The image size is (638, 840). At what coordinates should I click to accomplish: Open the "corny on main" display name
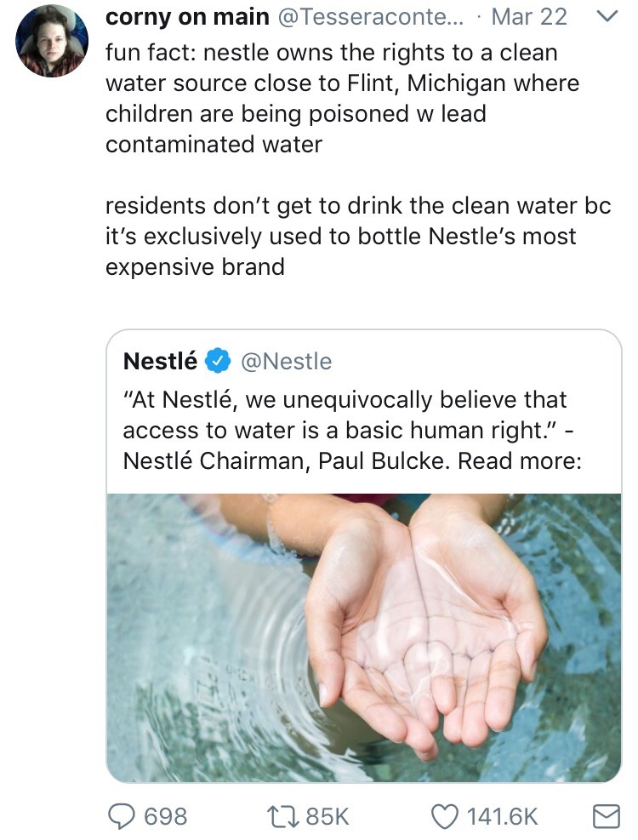186,18
